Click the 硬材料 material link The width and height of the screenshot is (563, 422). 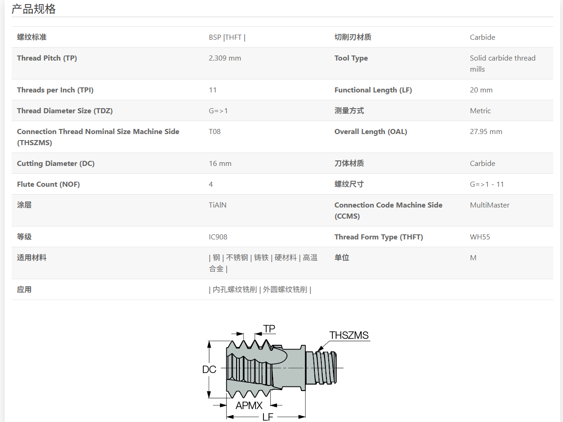point(286,257)
